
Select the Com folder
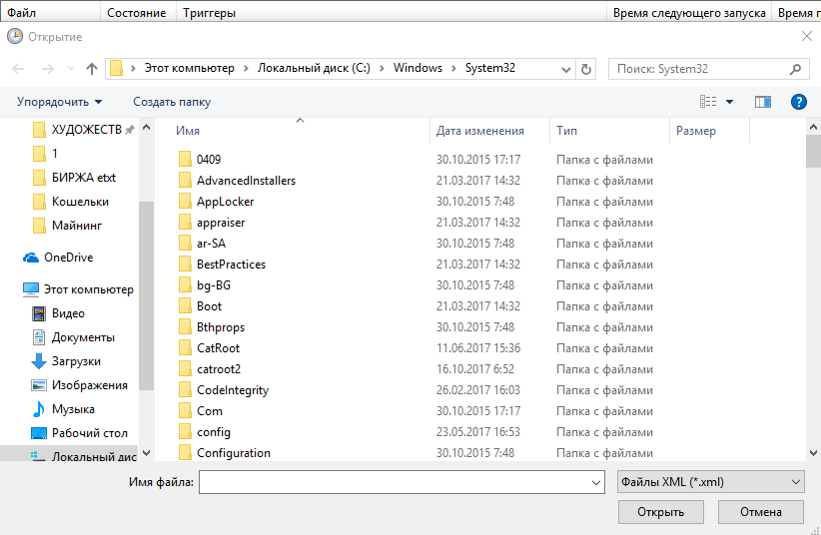(210, 411)
